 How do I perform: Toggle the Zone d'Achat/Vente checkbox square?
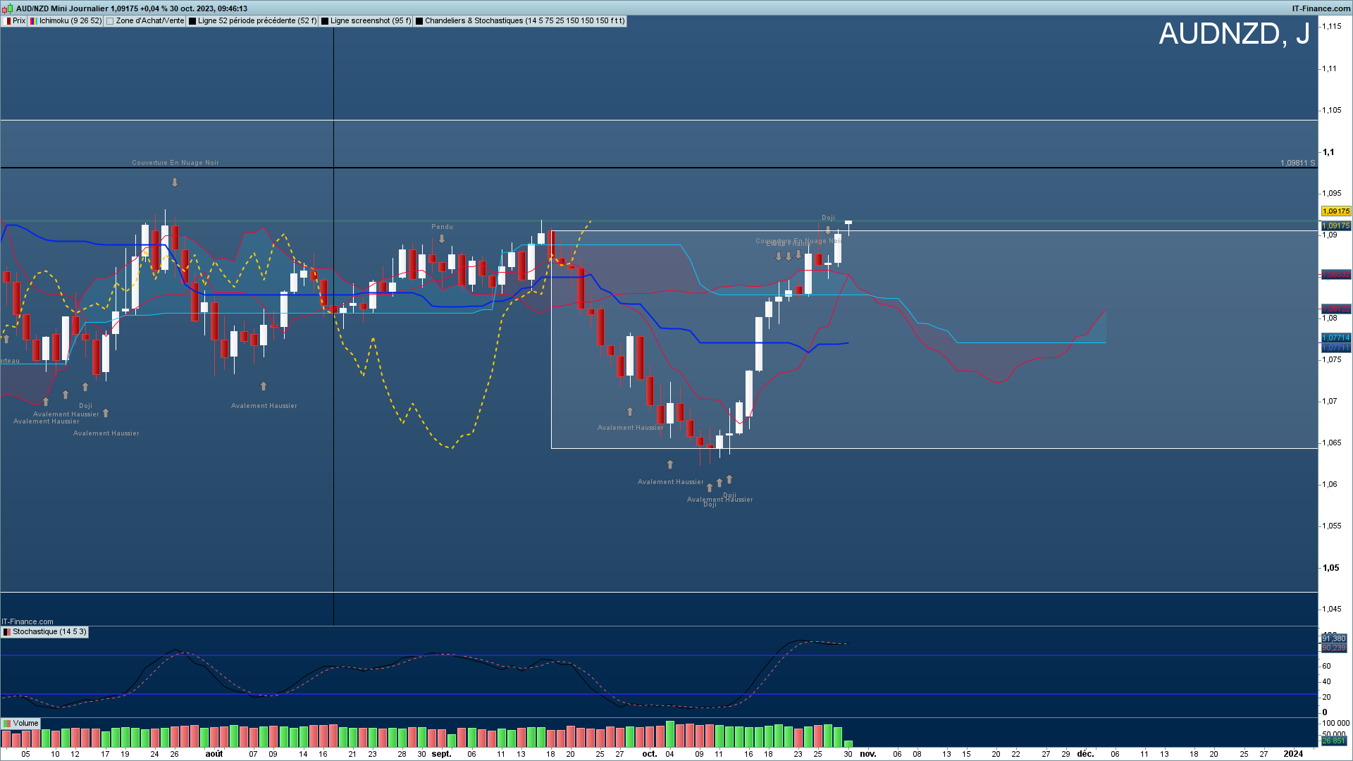(x=110, y=21)
